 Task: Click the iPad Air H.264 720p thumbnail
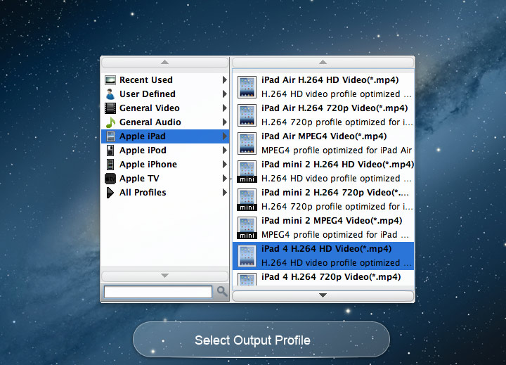coord(247,115)
